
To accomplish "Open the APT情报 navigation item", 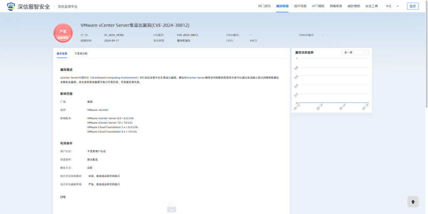I will tap(318, 6).
